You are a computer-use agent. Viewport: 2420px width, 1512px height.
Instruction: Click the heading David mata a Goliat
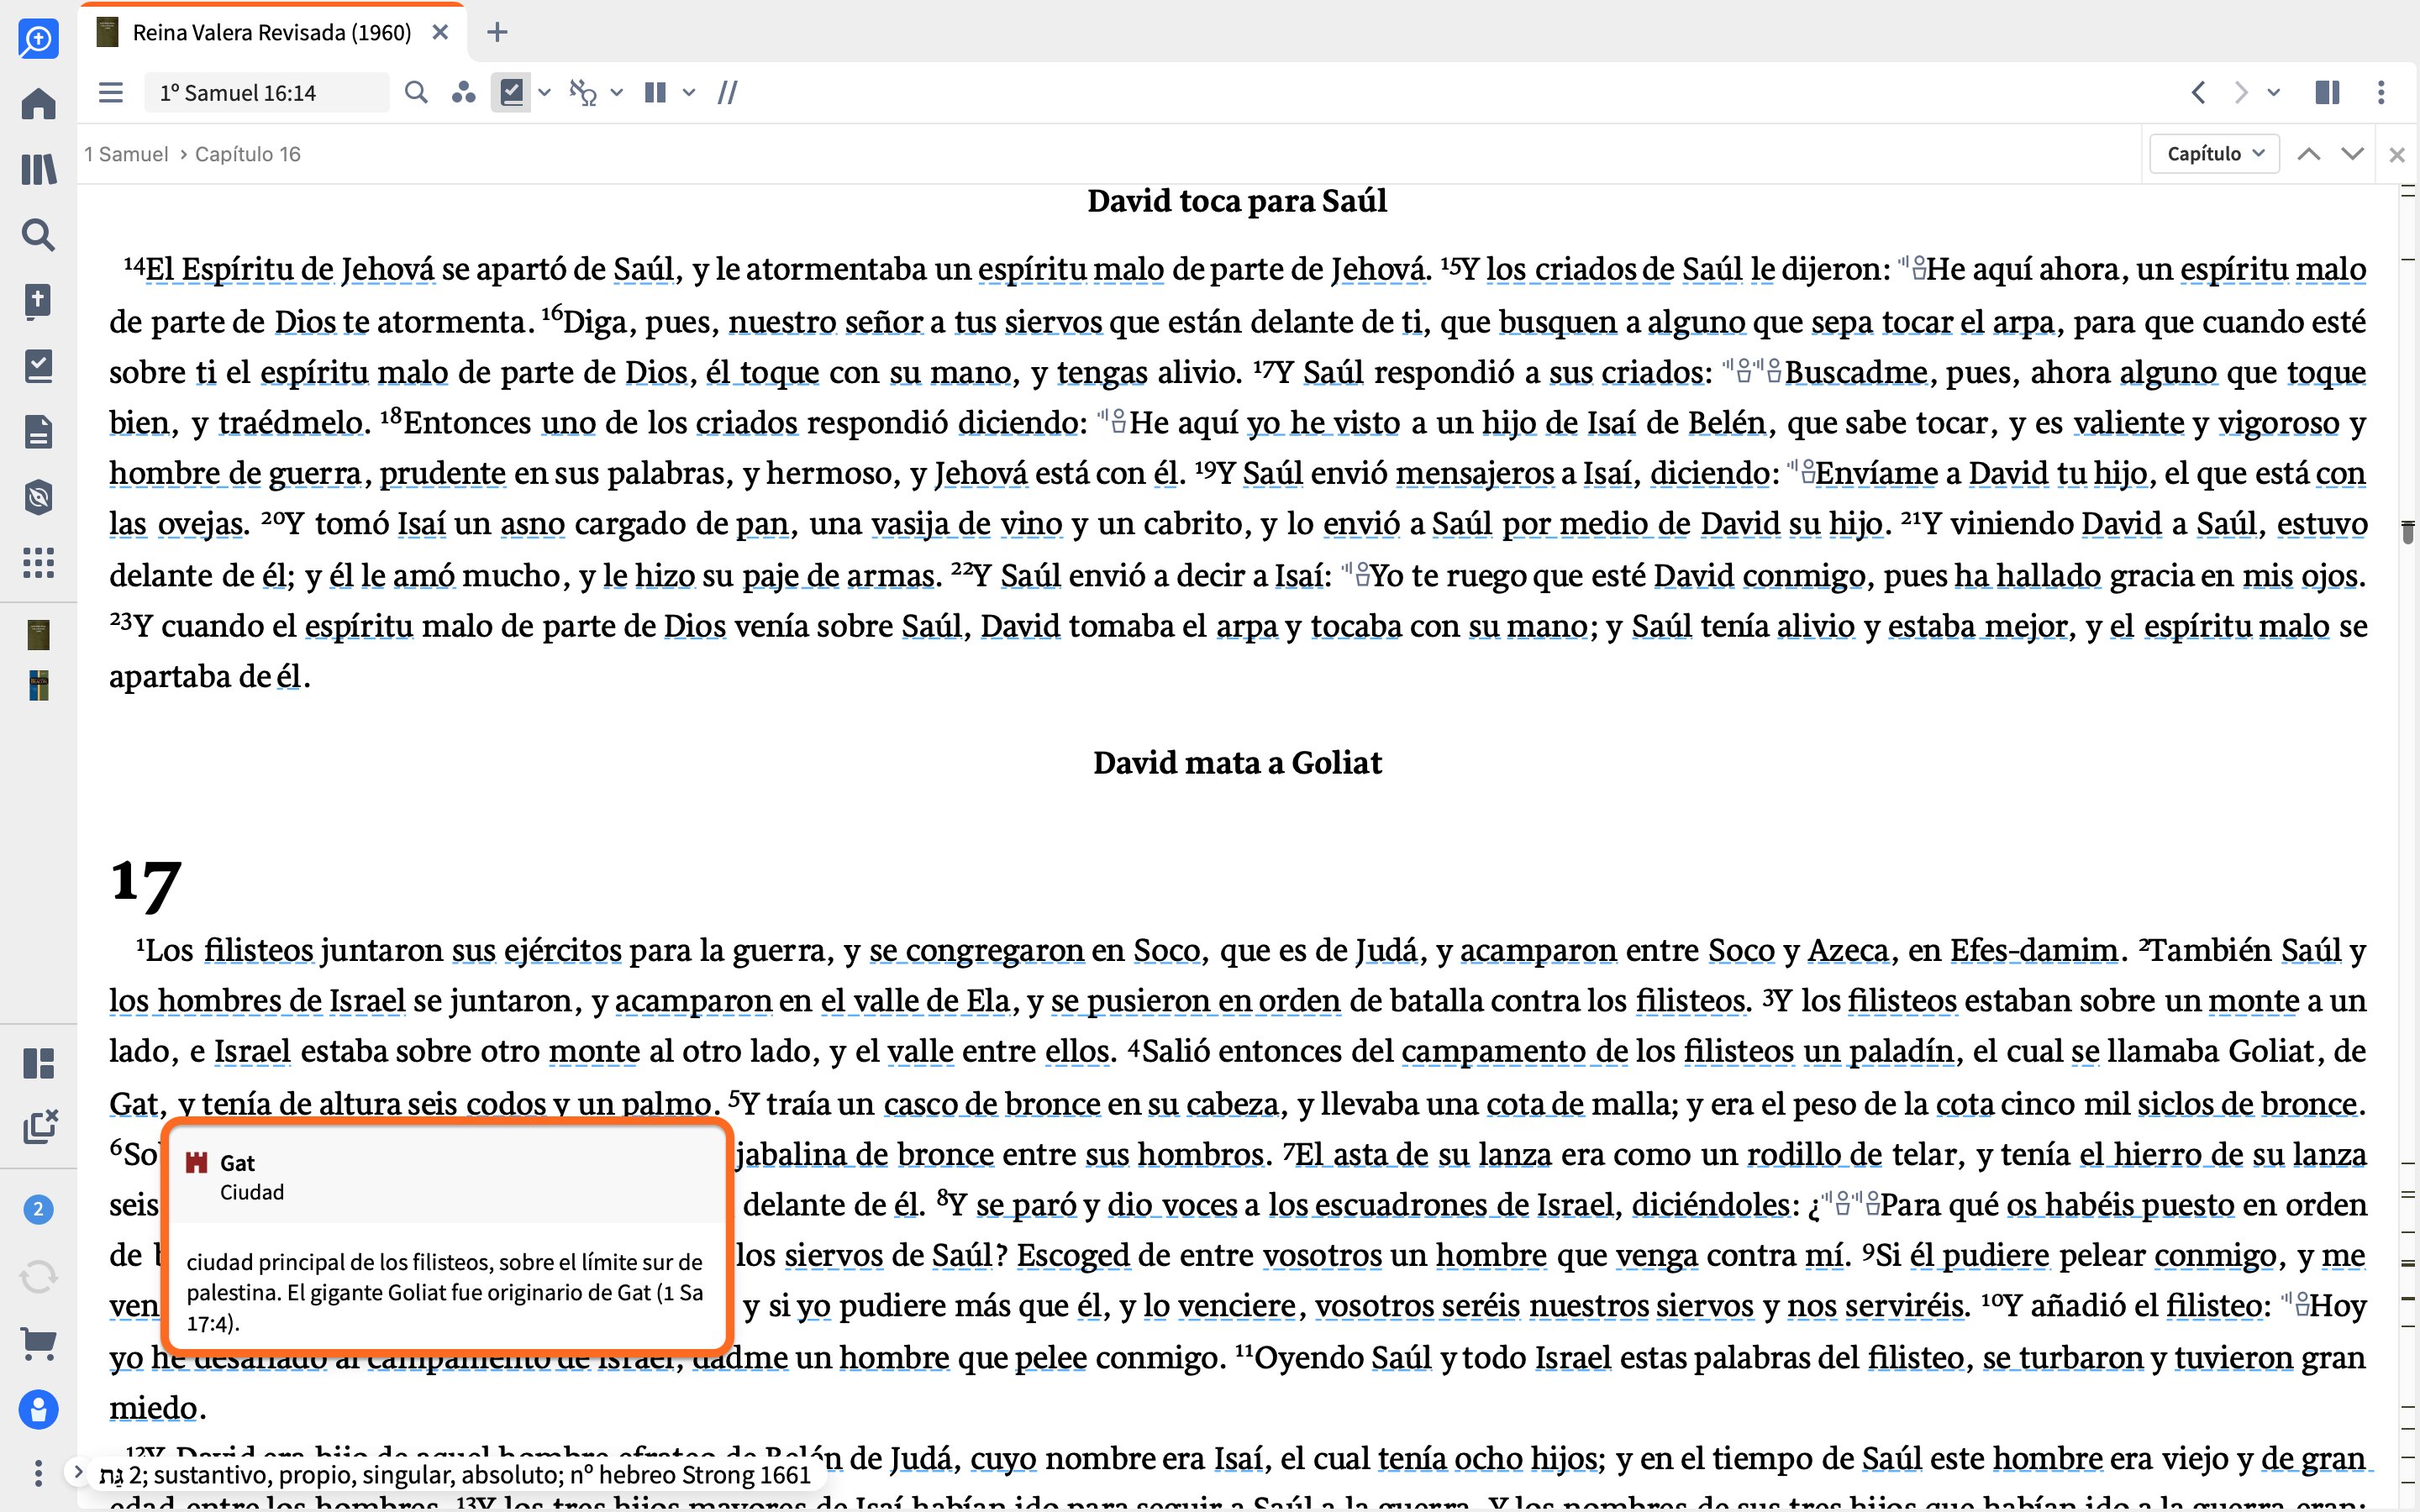(1237, 763)
